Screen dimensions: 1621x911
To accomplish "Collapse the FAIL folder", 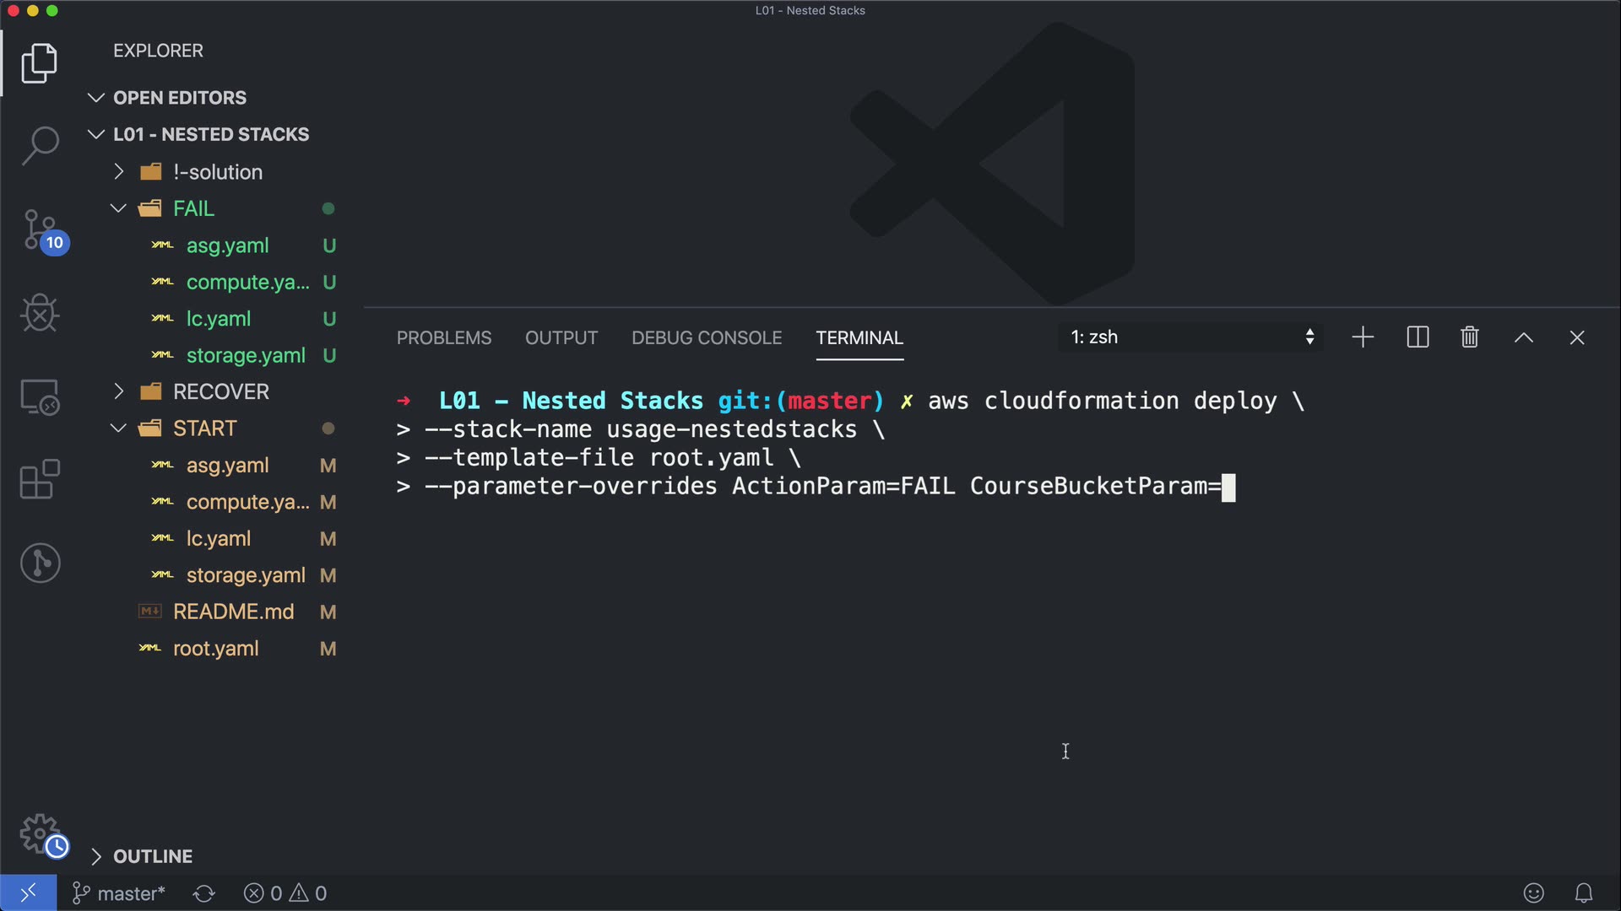I will tap(193, 208).
